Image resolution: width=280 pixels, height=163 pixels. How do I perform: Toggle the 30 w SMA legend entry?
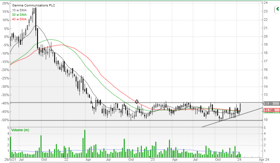(x=19, y=14)
